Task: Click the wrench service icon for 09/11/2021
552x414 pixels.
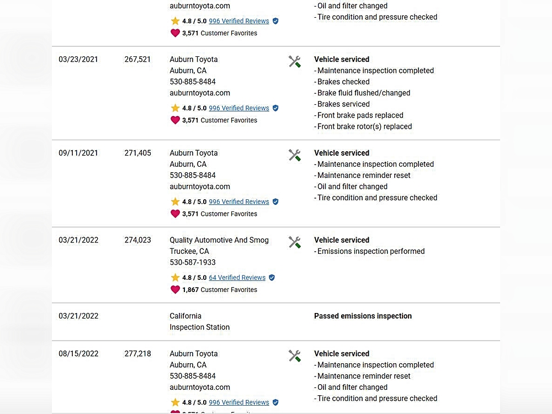Action: (x=295, y=155)
